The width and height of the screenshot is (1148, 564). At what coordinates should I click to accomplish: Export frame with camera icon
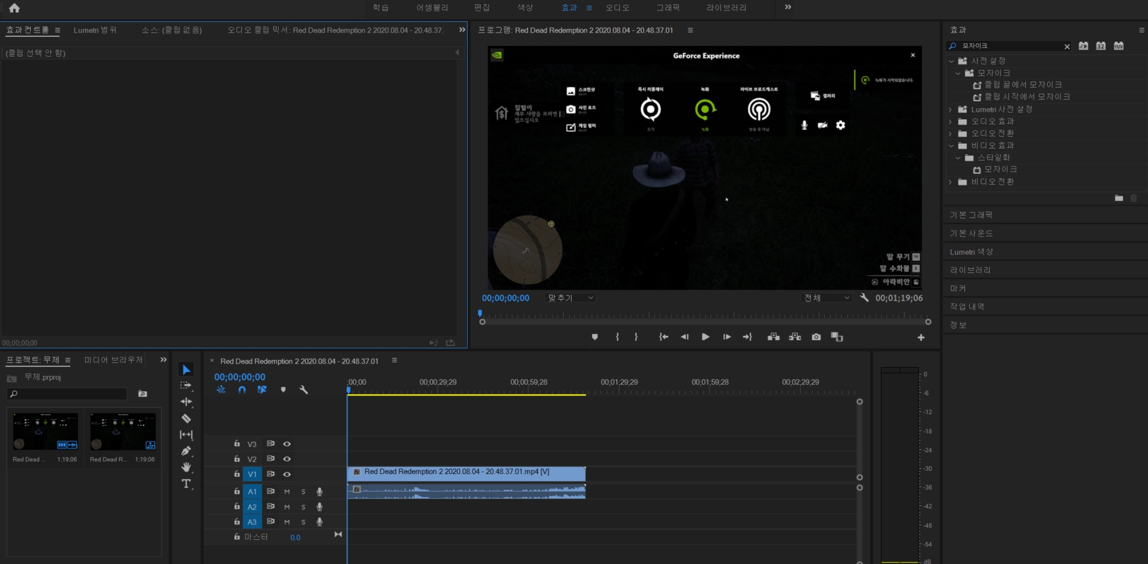click(816, 337)
